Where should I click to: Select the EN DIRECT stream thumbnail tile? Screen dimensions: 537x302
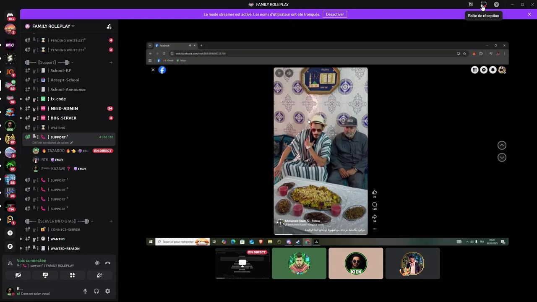click(242, 263)
